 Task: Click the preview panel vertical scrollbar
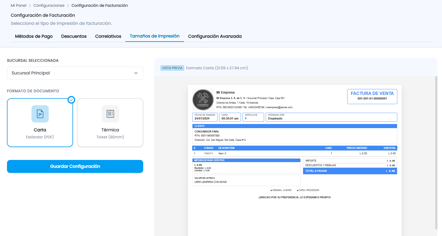point(436,152)
